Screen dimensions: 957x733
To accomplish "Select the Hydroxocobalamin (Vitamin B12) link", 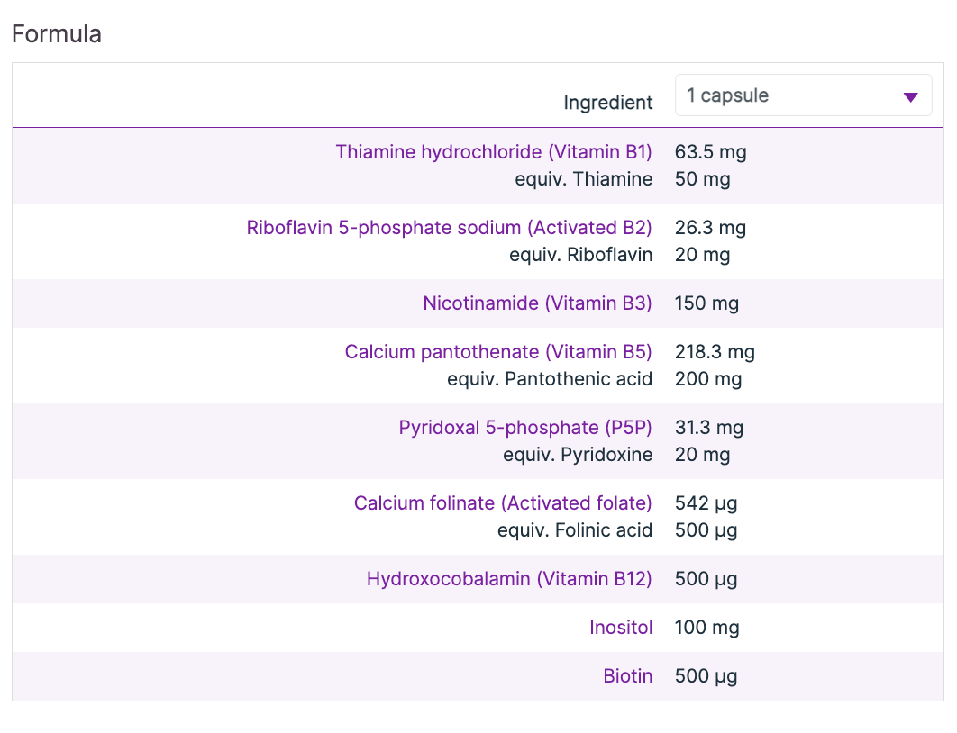I will pyautogui.click(x=509, y=579).
